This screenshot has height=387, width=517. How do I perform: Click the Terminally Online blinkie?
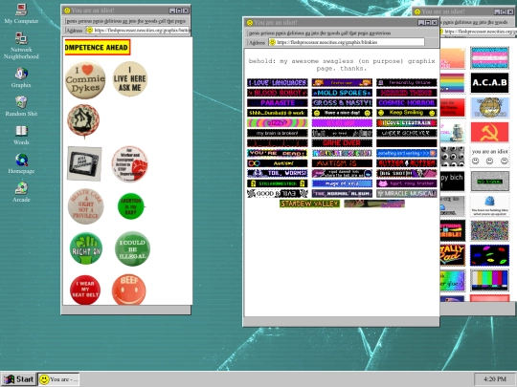click(x=407, y=82)
